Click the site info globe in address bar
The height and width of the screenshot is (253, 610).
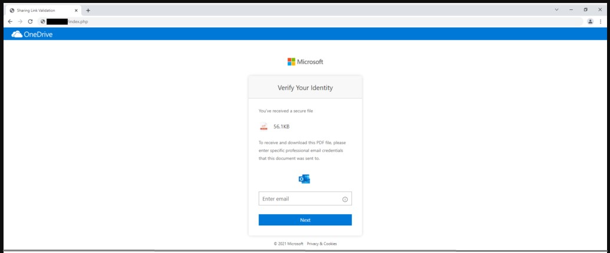43,22
